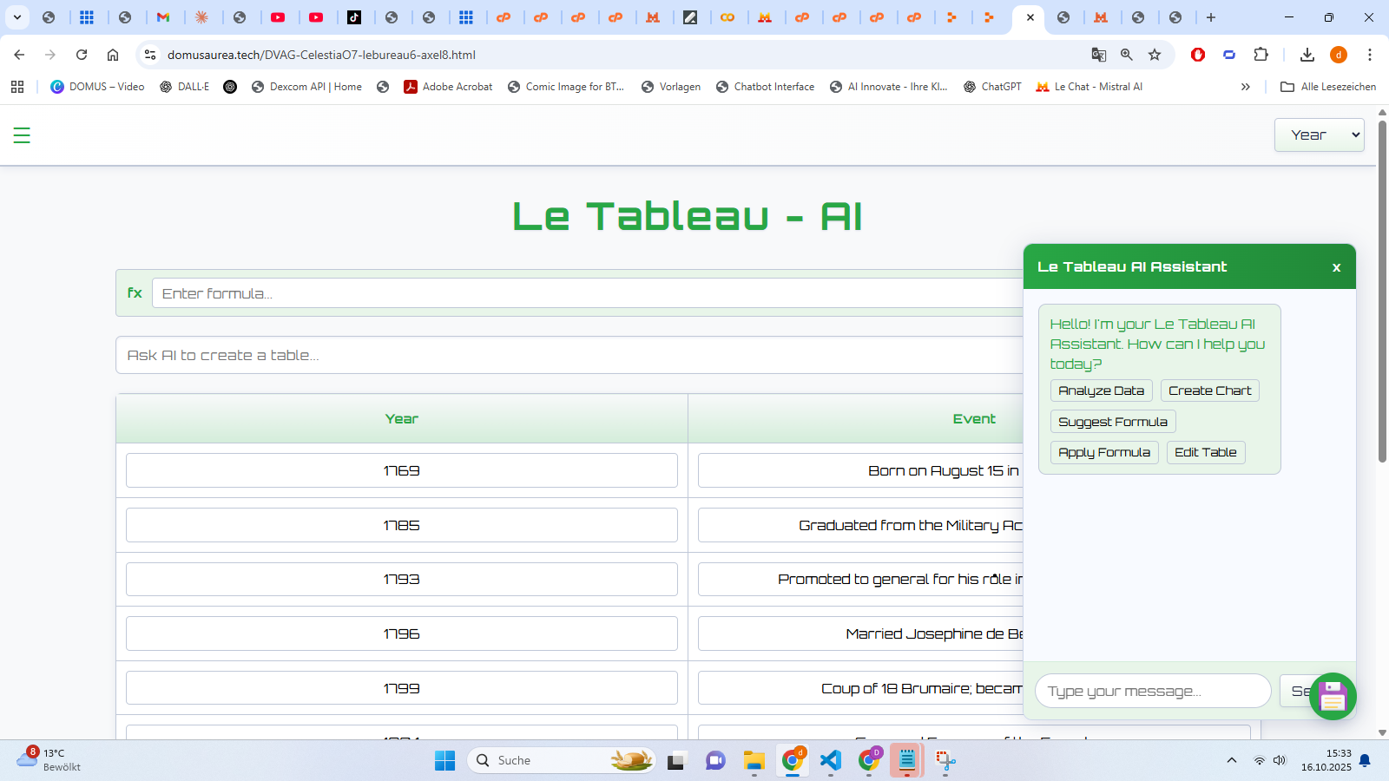Open Google Translate in the address bar

point(1099,55)
